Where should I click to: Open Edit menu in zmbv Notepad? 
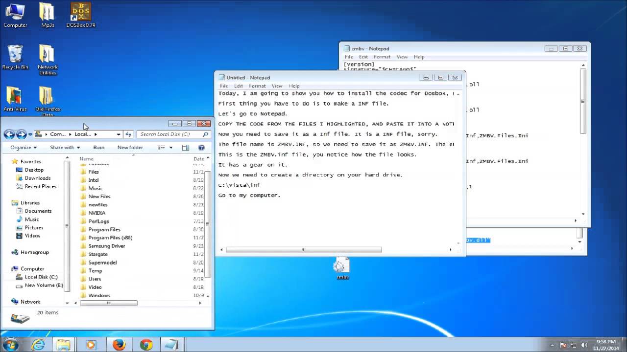pos(363,57)
